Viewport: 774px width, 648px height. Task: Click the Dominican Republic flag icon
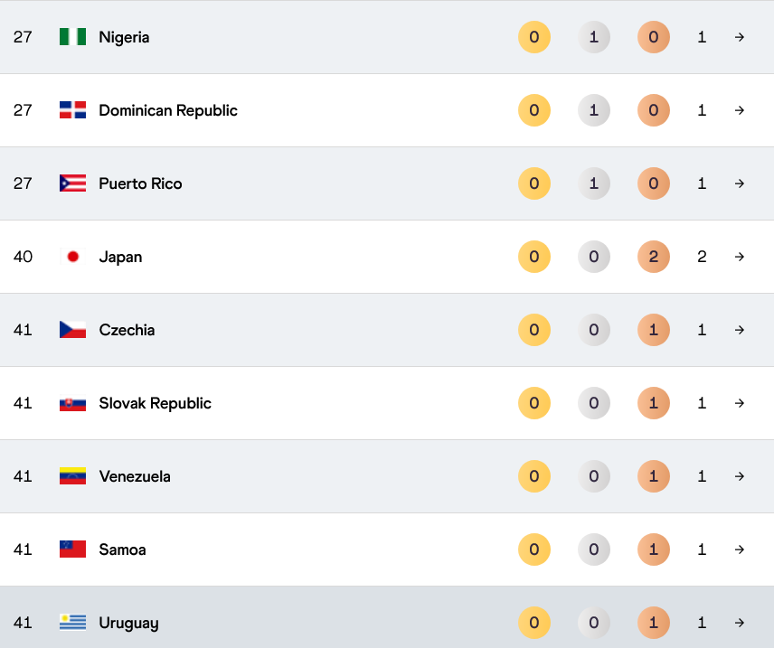pyautogui.click(x=72, y=110)
